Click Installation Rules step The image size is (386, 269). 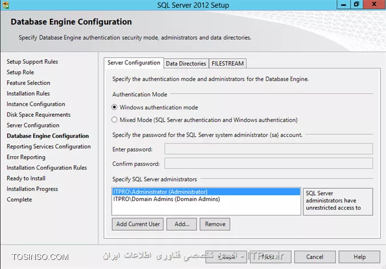(x=28, y=93)
